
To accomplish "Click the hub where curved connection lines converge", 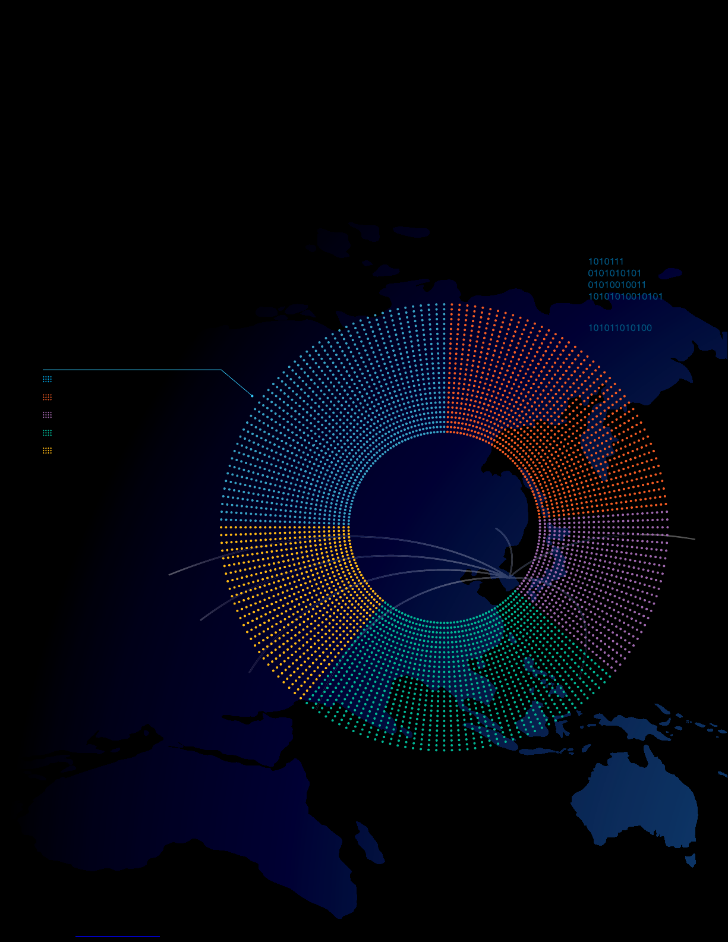I will 511,576.
